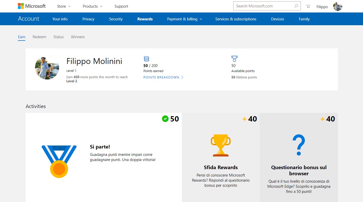Viewport: 363px width, 202px height.
Task: Click Sfida Rewards description about questionario bonus
Action: tap(221, 180)
